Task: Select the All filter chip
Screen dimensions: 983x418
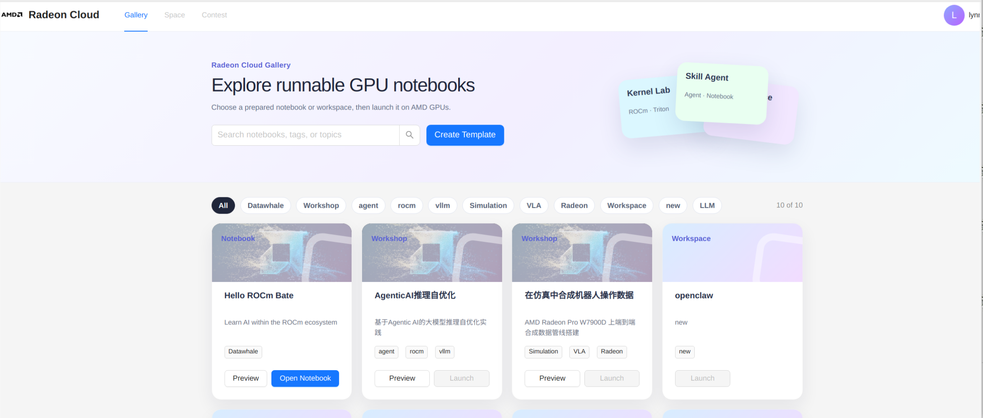Action: point(223,205)
